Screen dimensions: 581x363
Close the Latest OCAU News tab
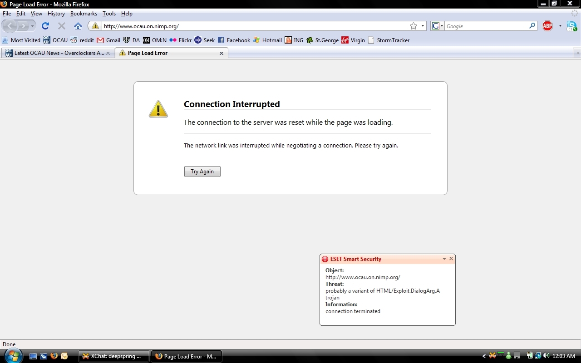108,53
